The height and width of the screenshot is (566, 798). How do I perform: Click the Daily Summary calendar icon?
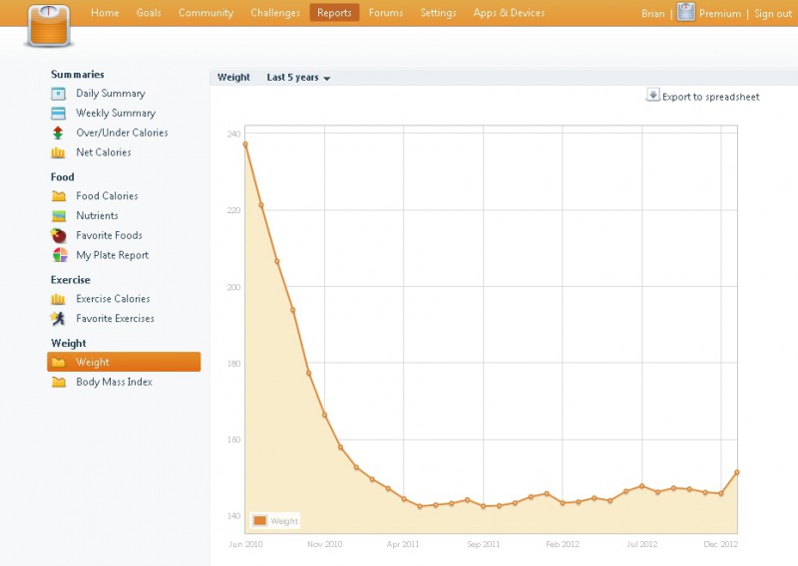click(x=58, y=94)
